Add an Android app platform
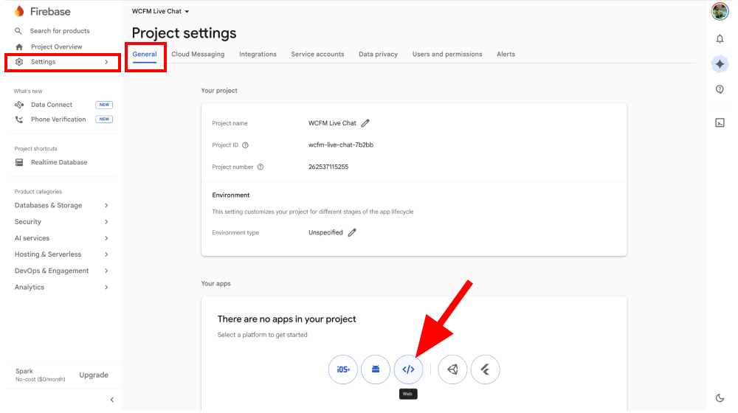This screenshot has width=738, height=413. pos(376,369)
